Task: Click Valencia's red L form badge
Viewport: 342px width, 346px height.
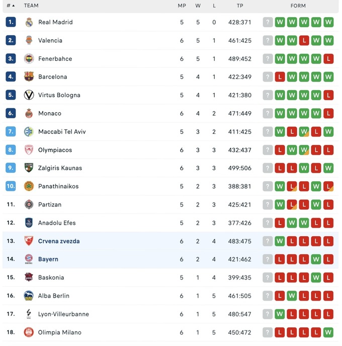Action: click(x=304, y=40)
